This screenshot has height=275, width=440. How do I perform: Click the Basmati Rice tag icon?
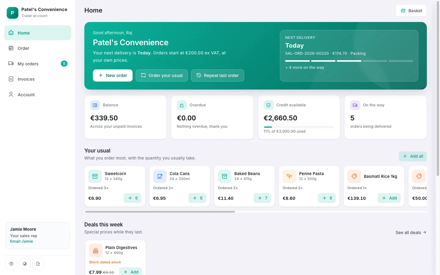pos(354,176)
